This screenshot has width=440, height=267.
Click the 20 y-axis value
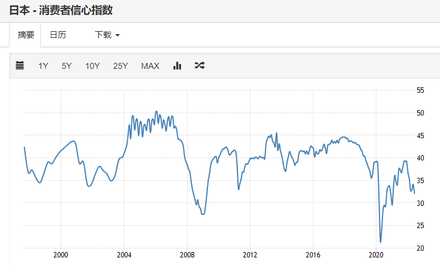[x=420, y=248]
